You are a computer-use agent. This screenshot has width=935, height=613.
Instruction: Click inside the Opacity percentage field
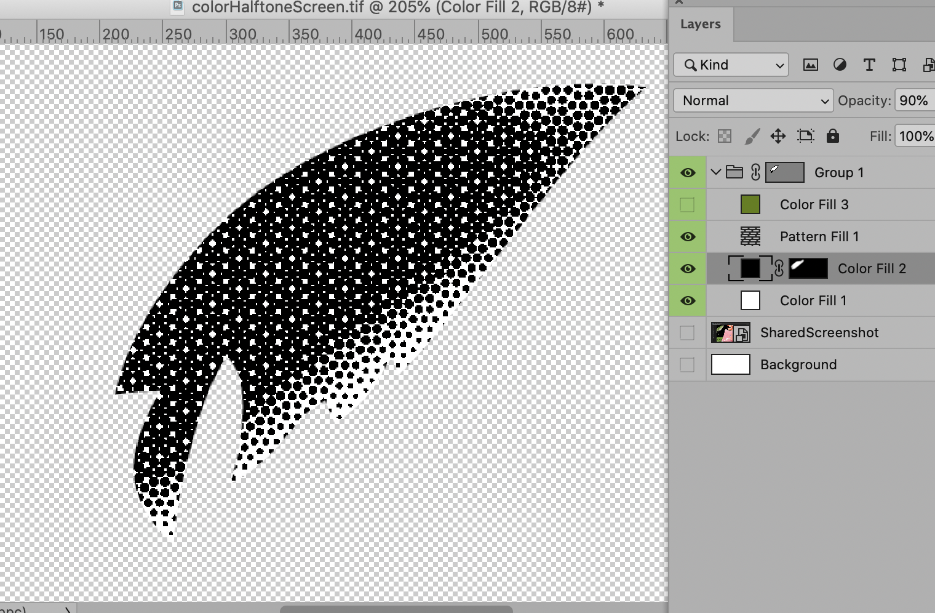[x=913, y=100]
